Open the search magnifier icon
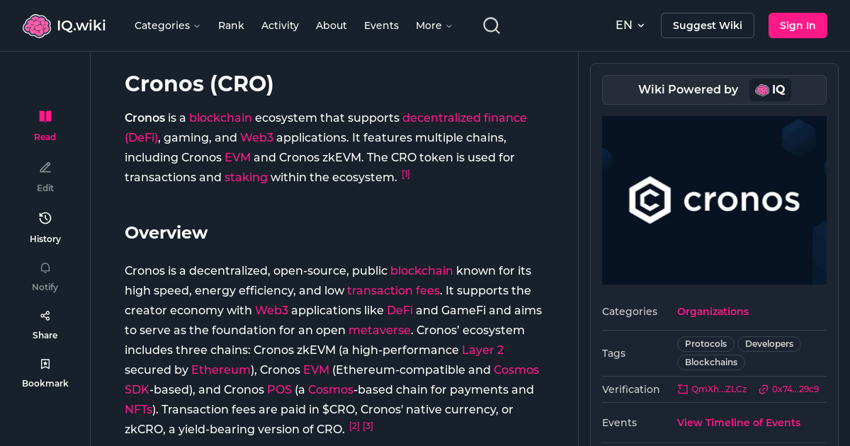850x446 pixels. [x=491, y=25]
